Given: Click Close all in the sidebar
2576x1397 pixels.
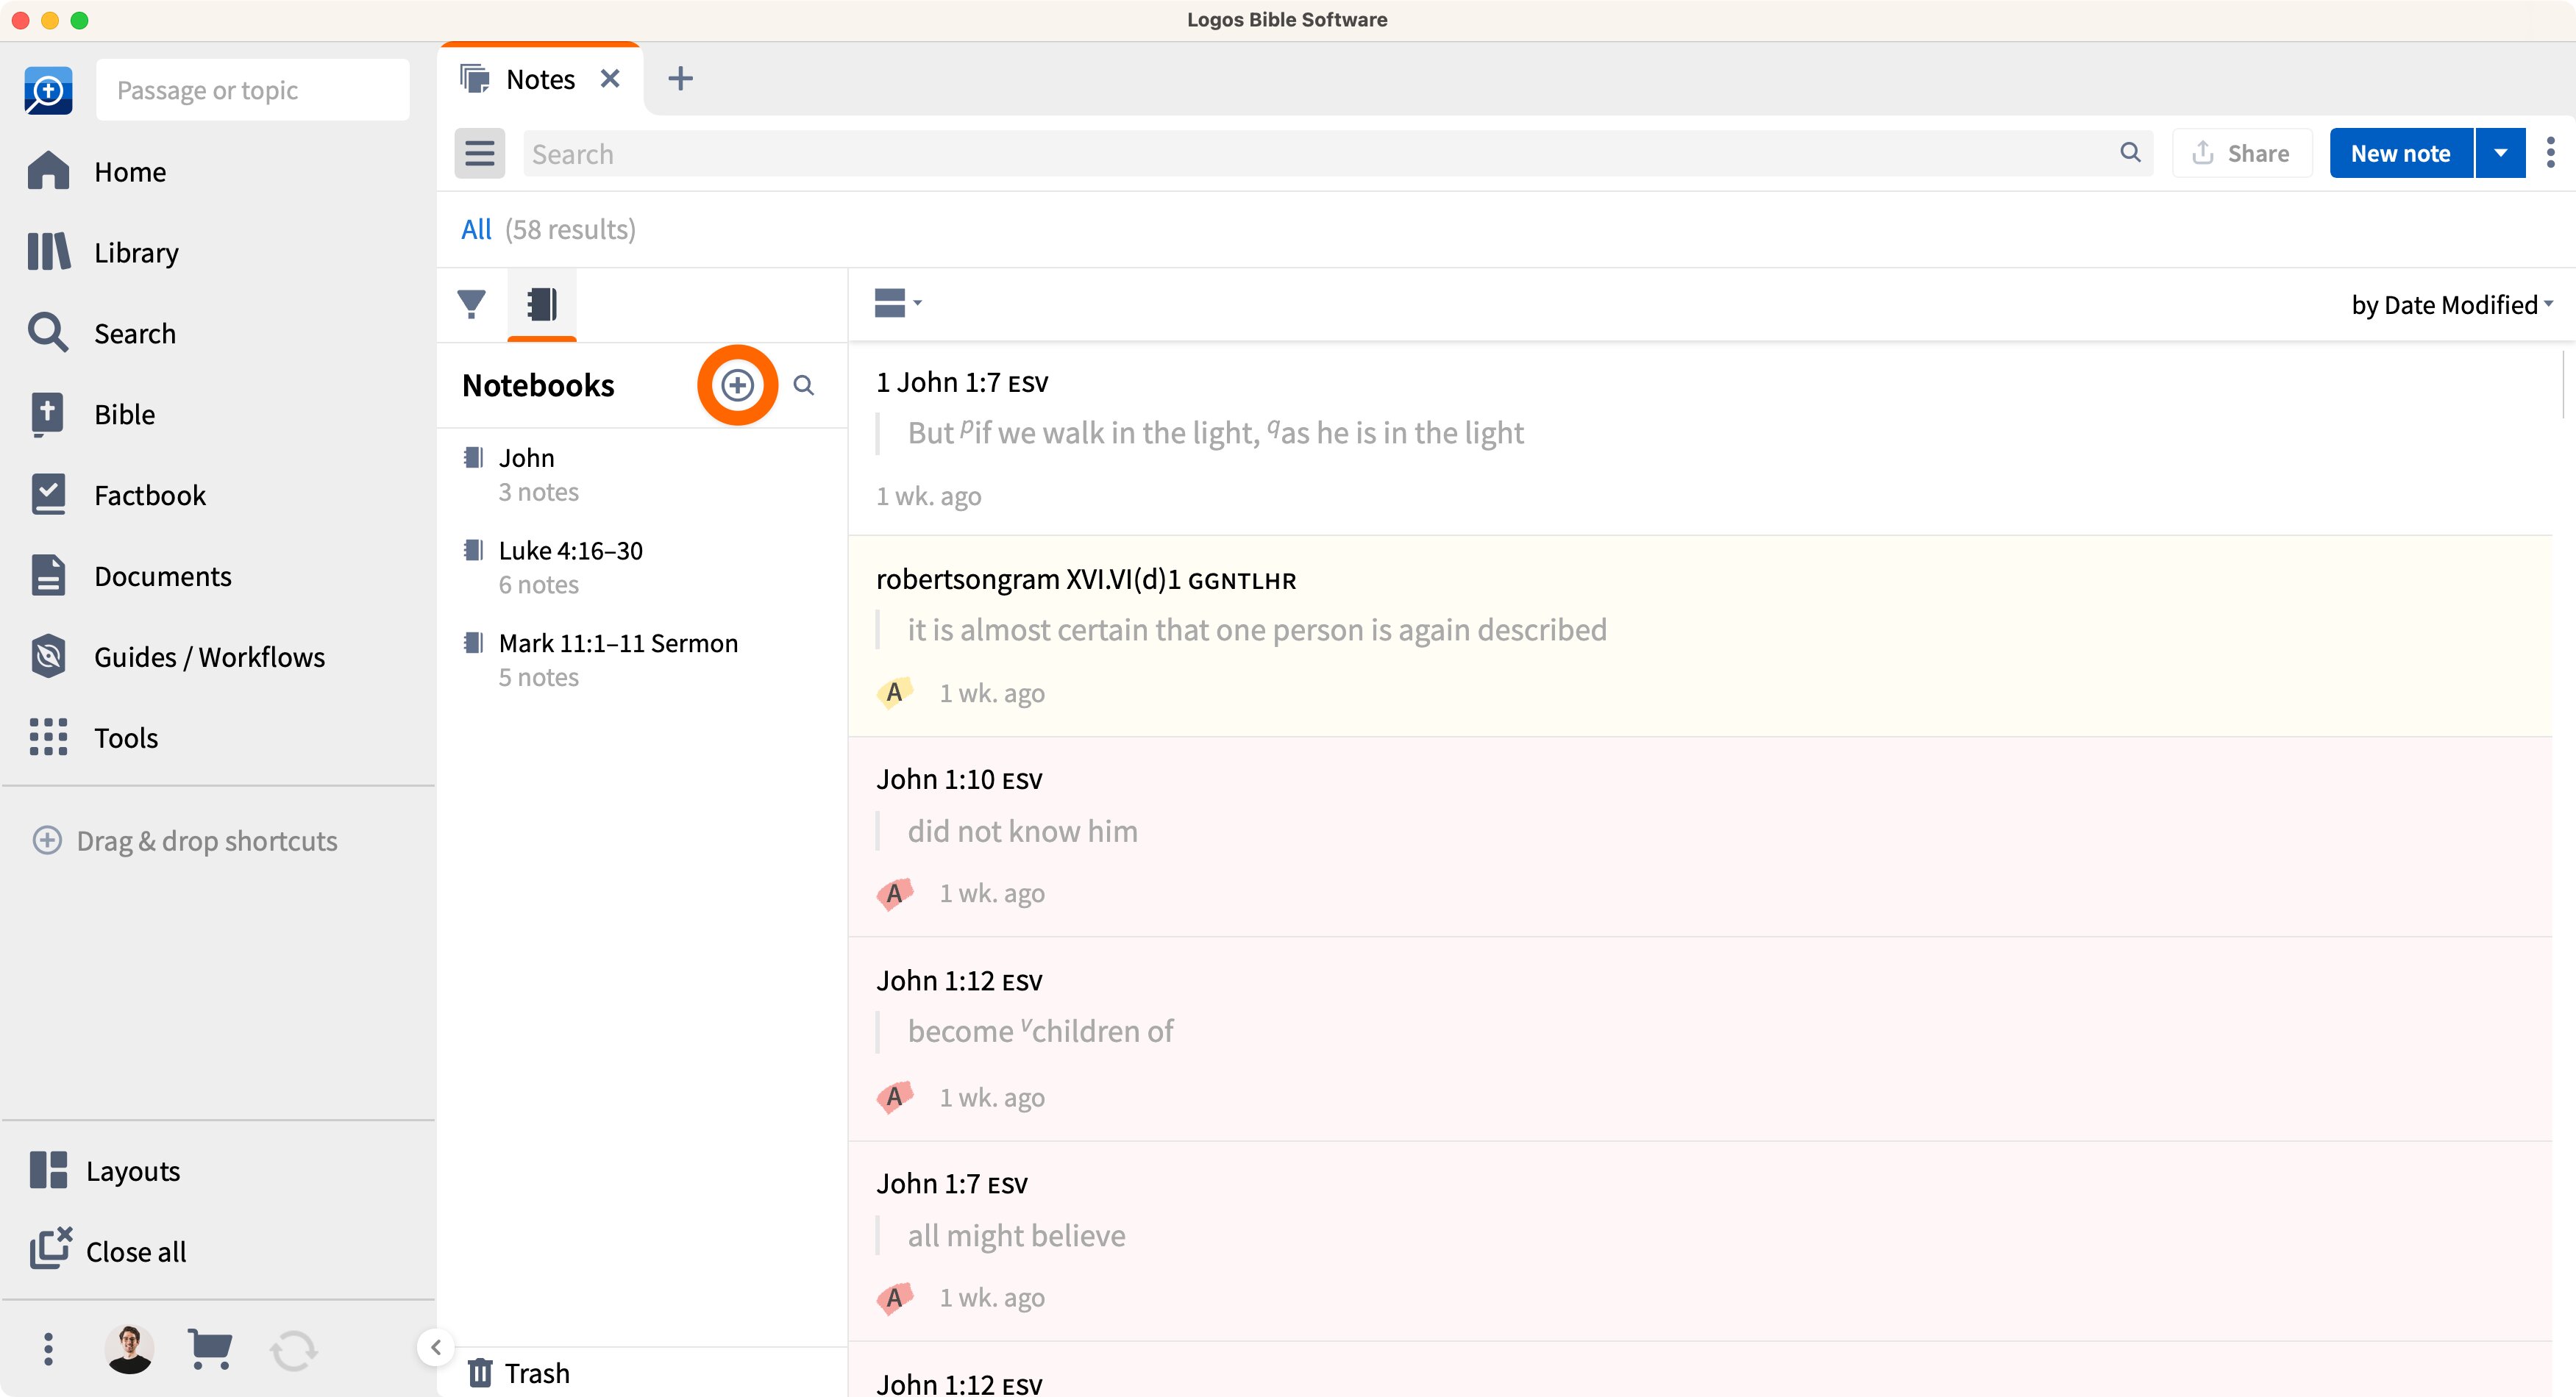Looking at the screenshot, I should pos(108,1251).
